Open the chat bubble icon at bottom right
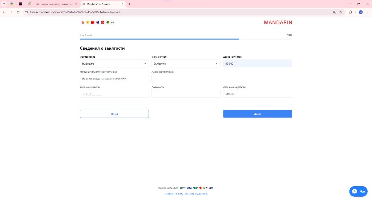This screenshot has height=201, width=372. click(x=355, y=191)
